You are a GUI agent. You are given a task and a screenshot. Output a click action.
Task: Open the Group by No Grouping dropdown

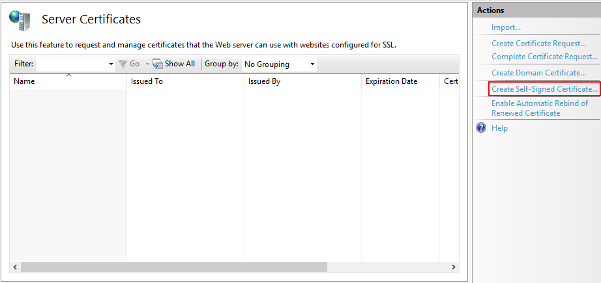279,64
